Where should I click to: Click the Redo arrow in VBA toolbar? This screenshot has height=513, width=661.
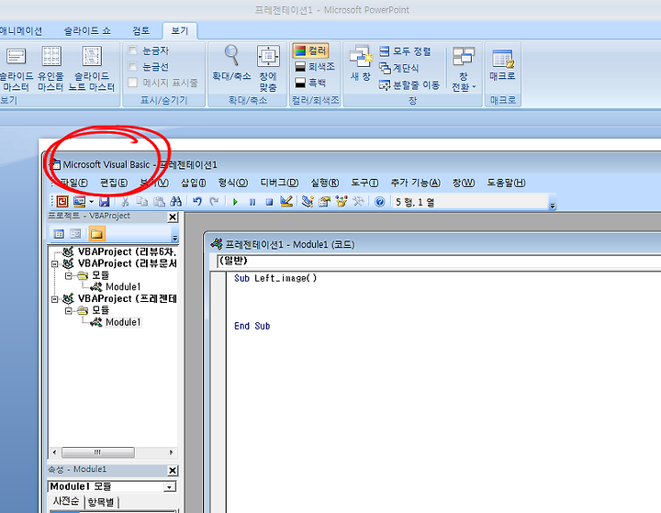tap(214, 202)
